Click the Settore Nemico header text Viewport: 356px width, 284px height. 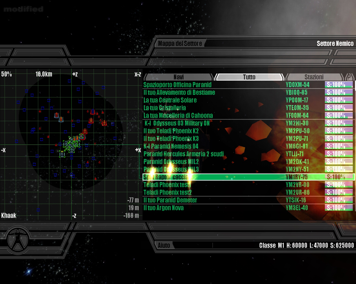coord(335,43)
